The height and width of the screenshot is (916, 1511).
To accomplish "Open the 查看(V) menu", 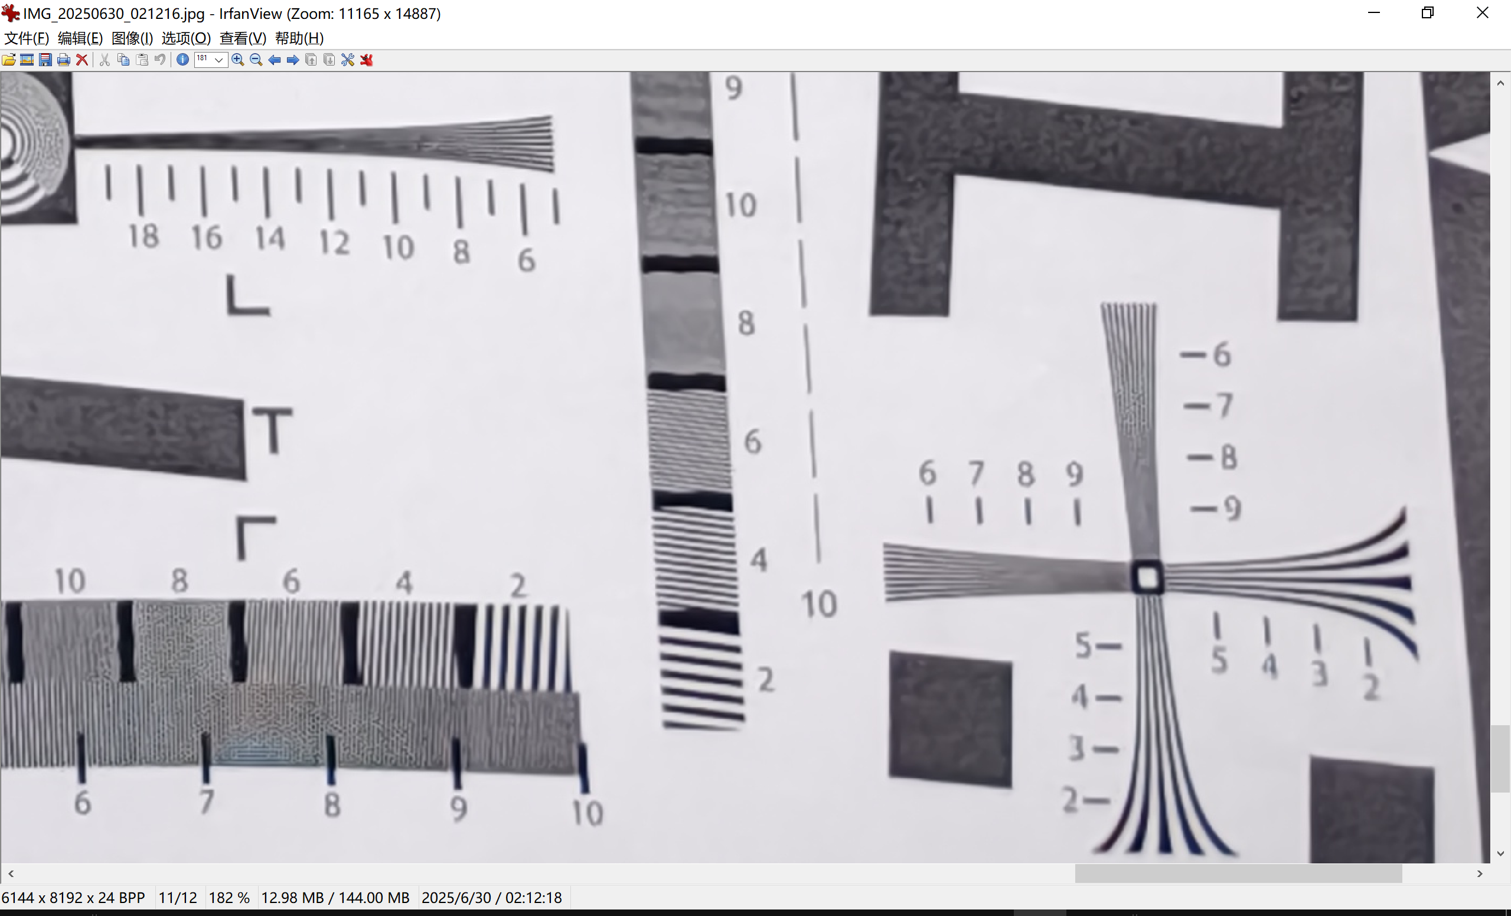I will (x=243, y=38).
